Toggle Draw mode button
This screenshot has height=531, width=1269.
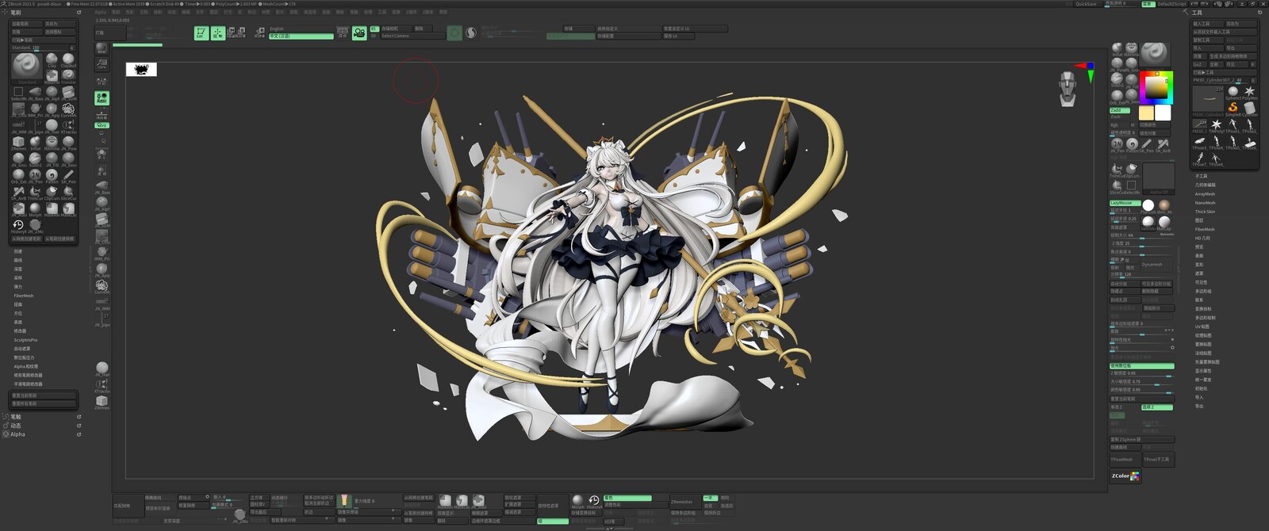pyautogui.click(x=217, y=33)
